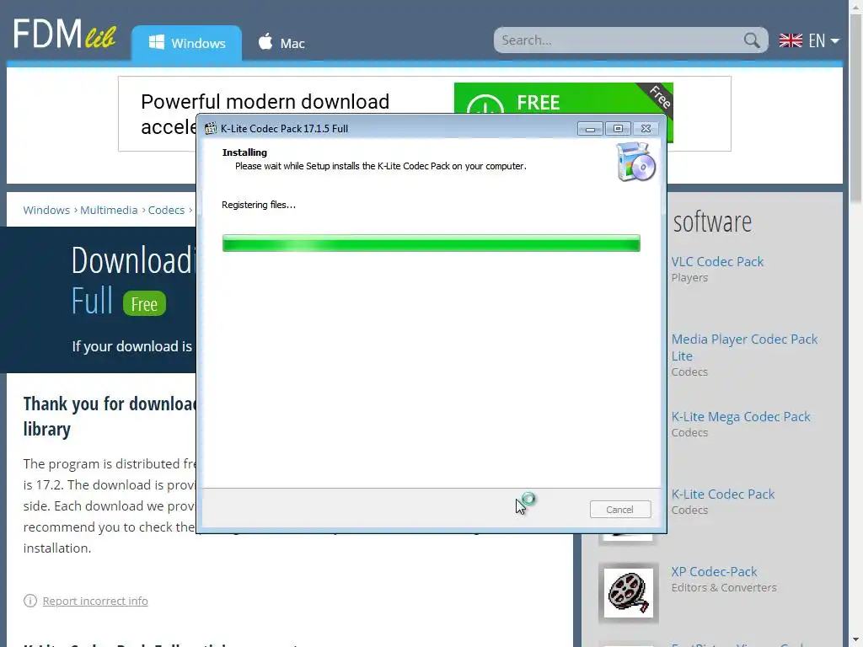
Task: Open Media Player Codec Pack Lite link
Action: pos(744,347)
